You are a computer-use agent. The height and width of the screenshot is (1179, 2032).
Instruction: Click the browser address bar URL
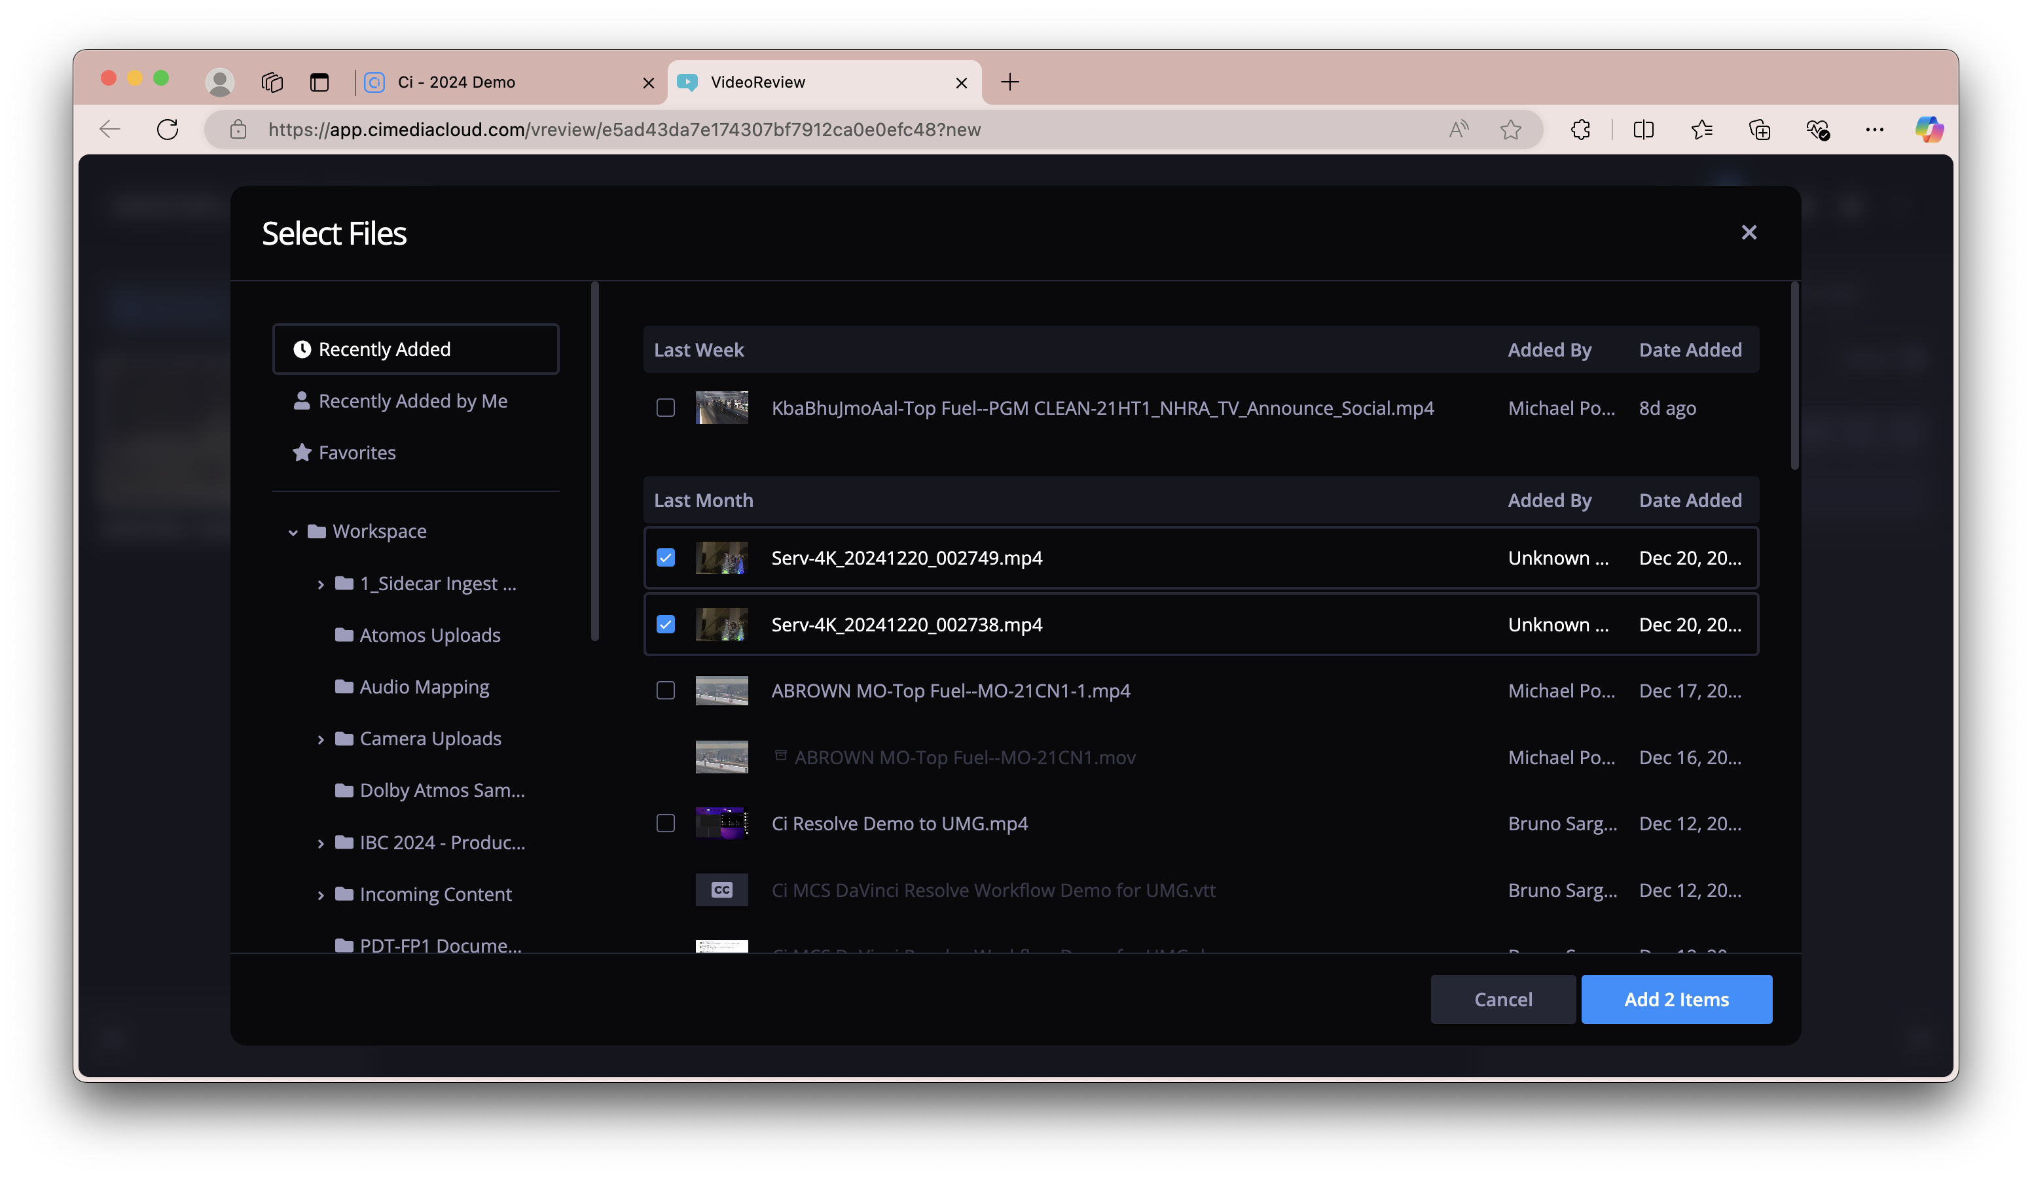624,130
